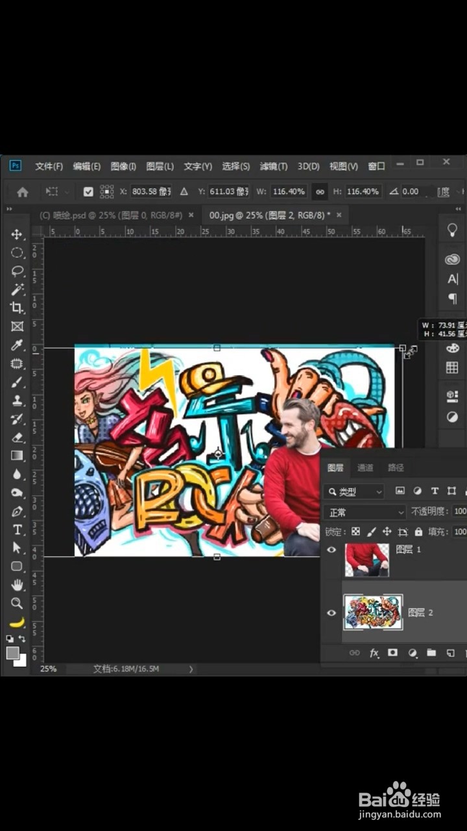Toggle maintain aspect ratio link

click(x=319, y=192)
